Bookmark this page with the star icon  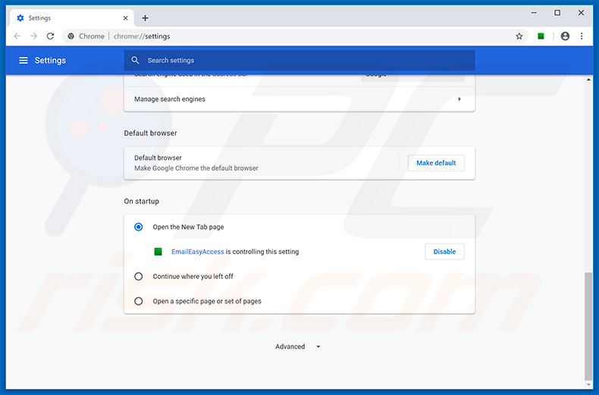pos(519,36)
